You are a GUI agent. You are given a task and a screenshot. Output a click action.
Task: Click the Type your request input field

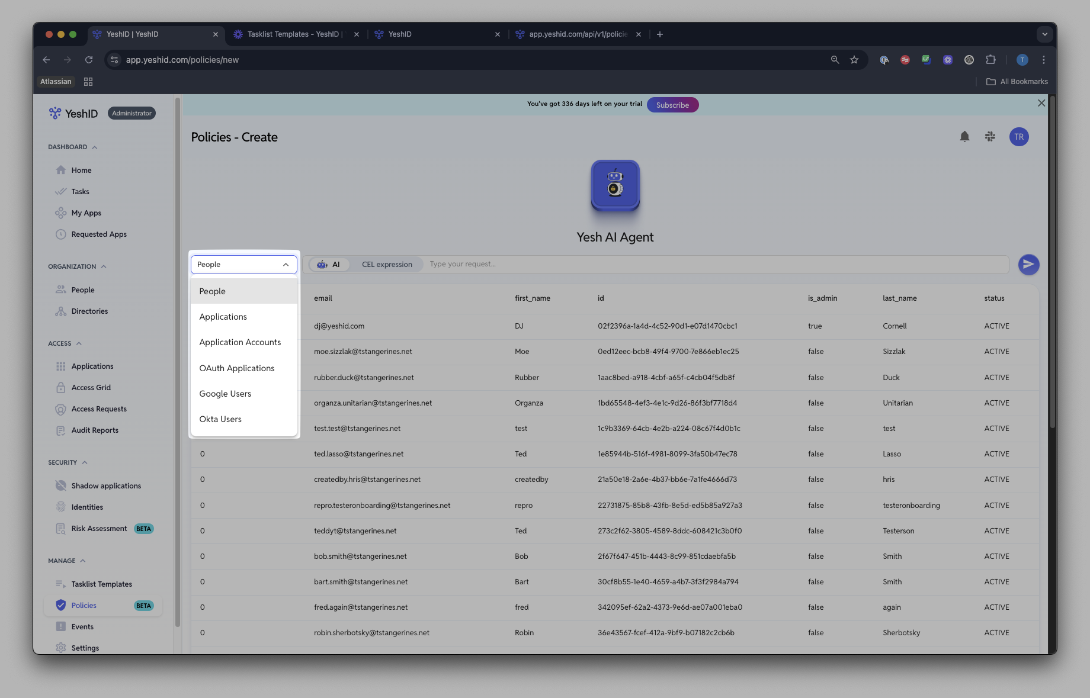tap(716, 264)
